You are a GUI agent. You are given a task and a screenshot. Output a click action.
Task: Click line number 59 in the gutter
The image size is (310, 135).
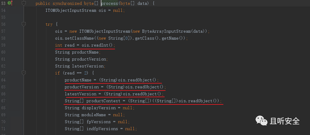pyautogui.click(x=3, y=45)
